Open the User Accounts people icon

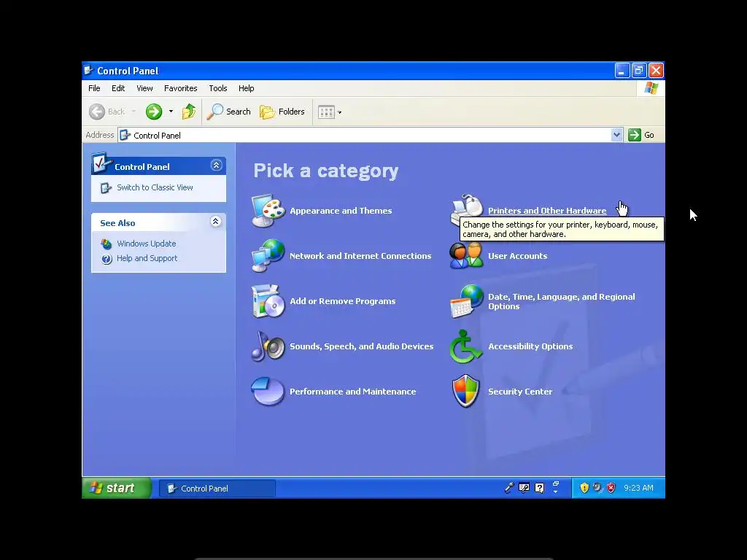point(466,256)
